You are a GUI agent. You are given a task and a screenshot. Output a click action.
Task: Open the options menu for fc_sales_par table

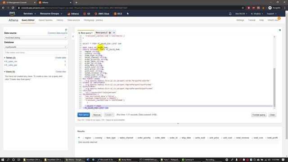[x=65, y=65]
